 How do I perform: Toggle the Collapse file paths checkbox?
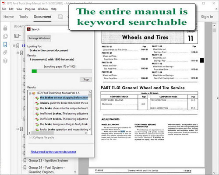pos(31,137)
